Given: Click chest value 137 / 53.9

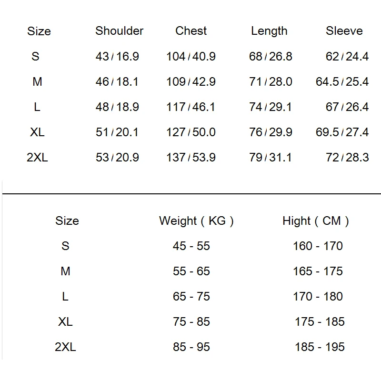Looking at the screenshot, I should pyautogui.click(x=190, y=158).
